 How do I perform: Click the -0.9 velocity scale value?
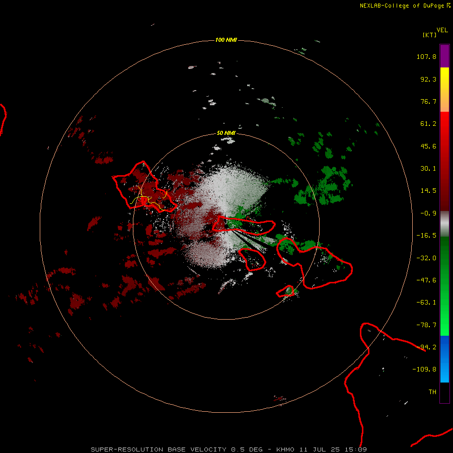point(428,213)
